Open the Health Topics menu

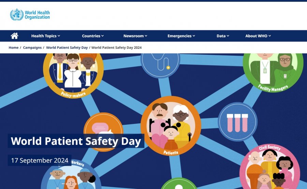coord(46,36)
